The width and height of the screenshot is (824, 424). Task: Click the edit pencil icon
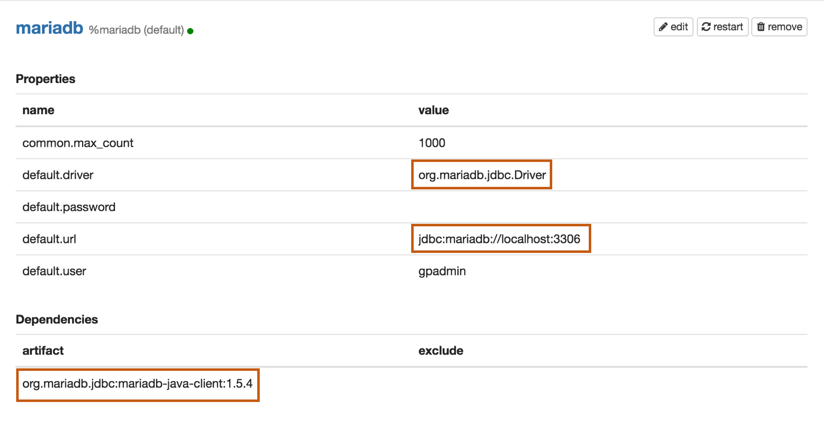pyautogui.click(x=663, y=27)
